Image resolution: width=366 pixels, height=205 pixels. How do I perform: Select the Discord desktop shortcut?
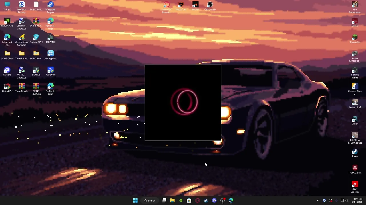click(7, 71)
